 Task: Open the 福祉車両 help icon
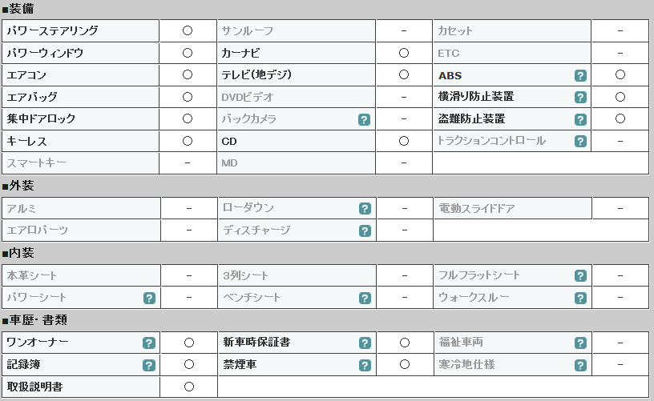click(x=580, y=343)
